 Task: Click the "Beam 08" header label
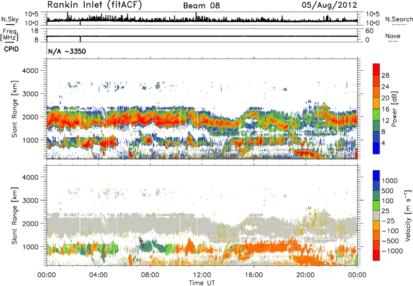tap(201, 6)
